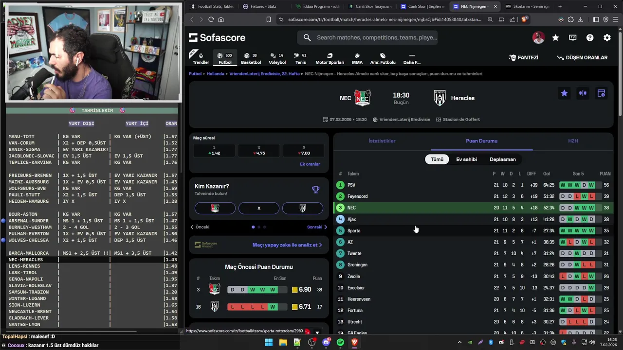Reload the page in browser

[211, 19]
